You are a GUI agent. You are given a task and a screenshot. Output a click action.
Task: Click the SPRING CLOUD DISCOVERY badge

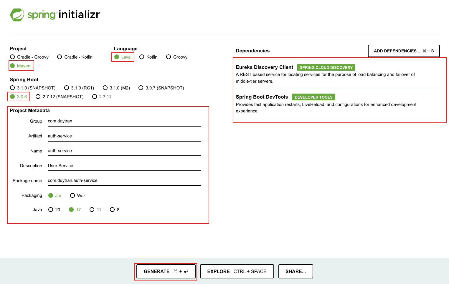(x=326, y=67)
